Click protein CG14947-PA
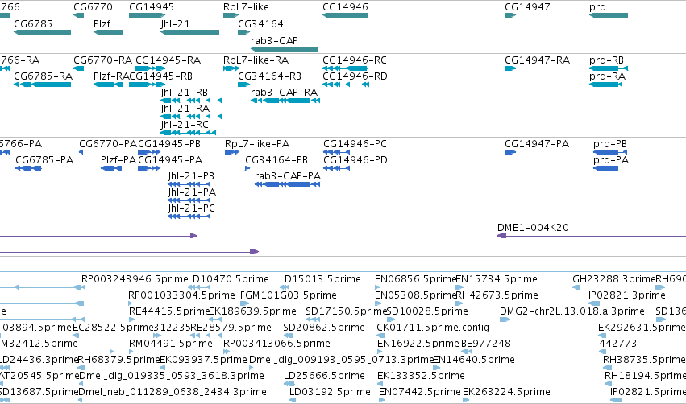The image size is (686, 404). (x=537, y=144)
